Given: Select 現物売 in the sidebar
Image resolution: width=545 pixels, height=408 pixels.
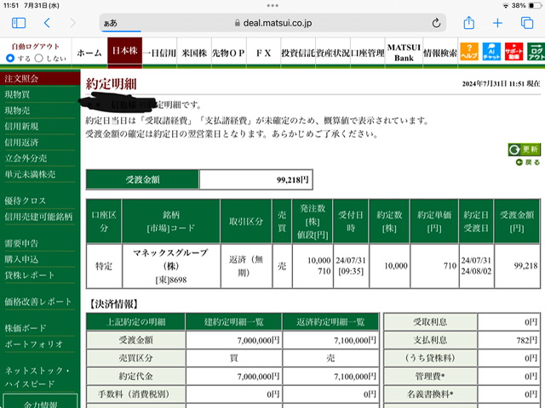Looking at the screenshot, I should [x=17, y=110].
